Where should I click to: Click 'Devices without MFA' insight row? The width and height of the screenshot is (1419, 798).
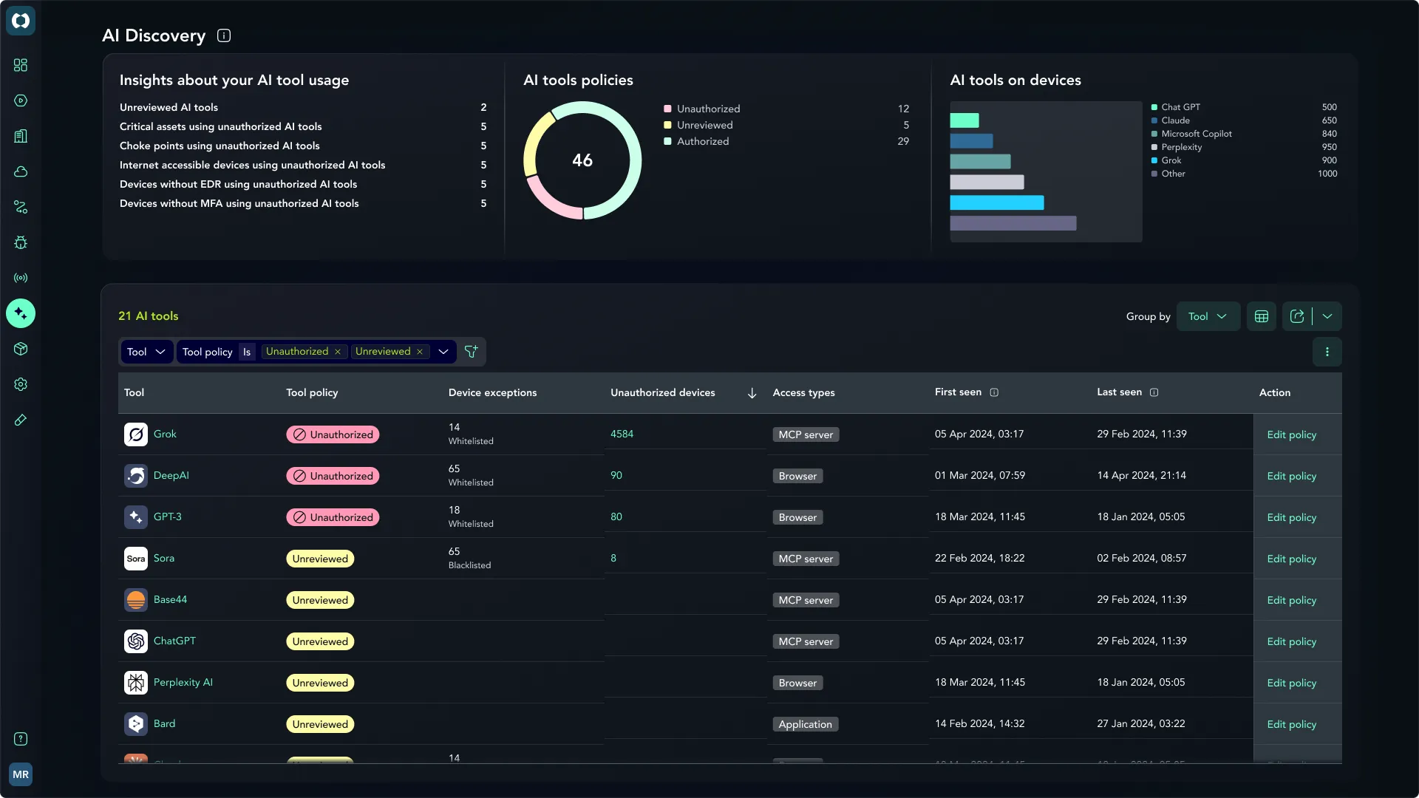303,203
